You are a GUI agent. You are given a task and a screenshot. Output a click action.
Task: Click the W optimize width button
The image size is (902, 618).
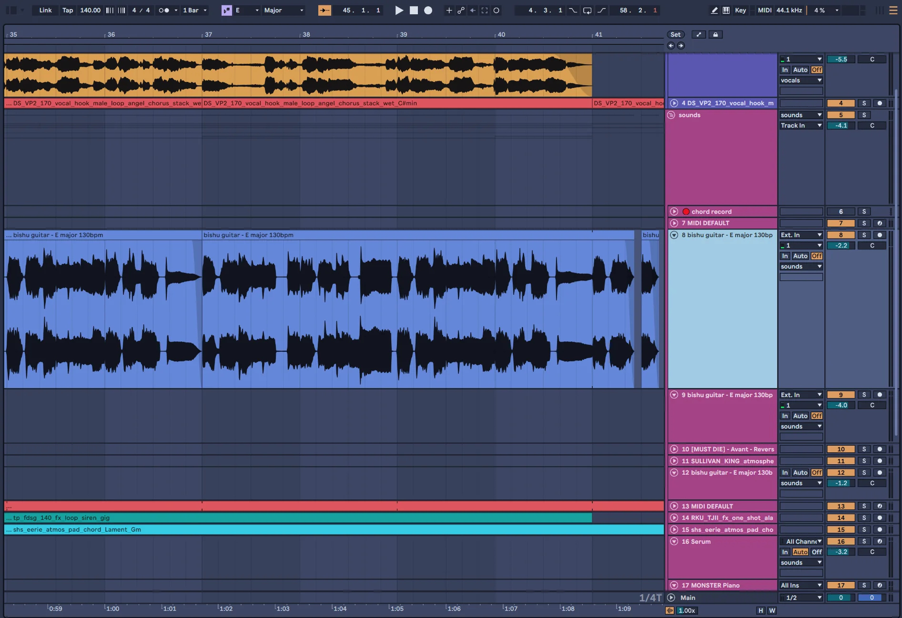[772, 610]
